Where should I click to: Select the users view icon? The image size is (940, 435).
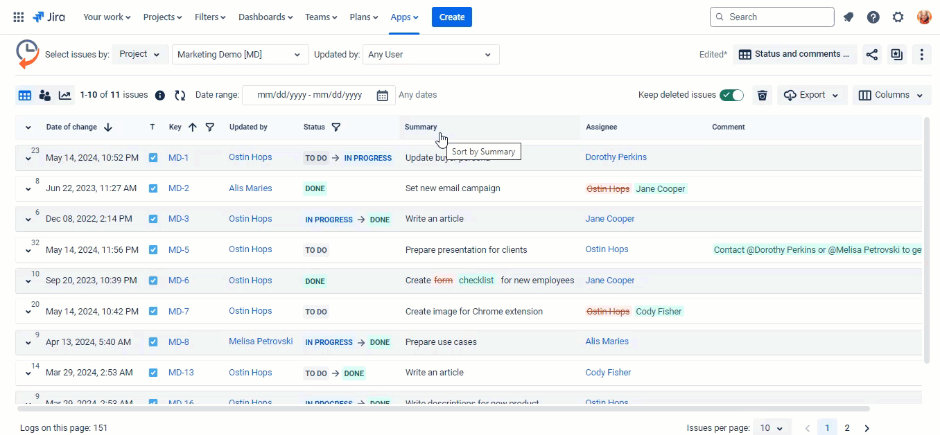pos(45,96)
